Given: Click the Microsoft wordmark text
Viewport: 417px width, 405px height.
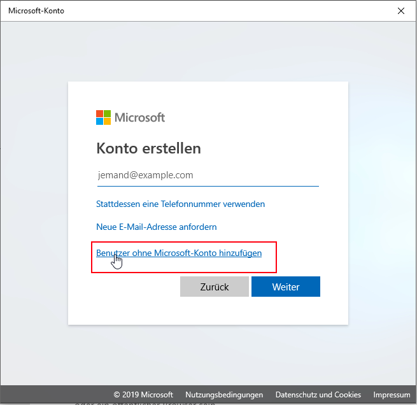Looking at the screenshot, I should [139, 117].
